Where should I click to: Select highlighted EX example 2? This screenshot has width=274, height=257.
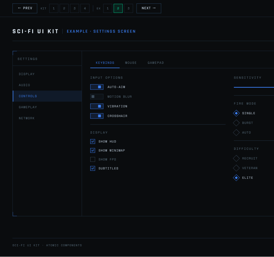click(118, 8)
